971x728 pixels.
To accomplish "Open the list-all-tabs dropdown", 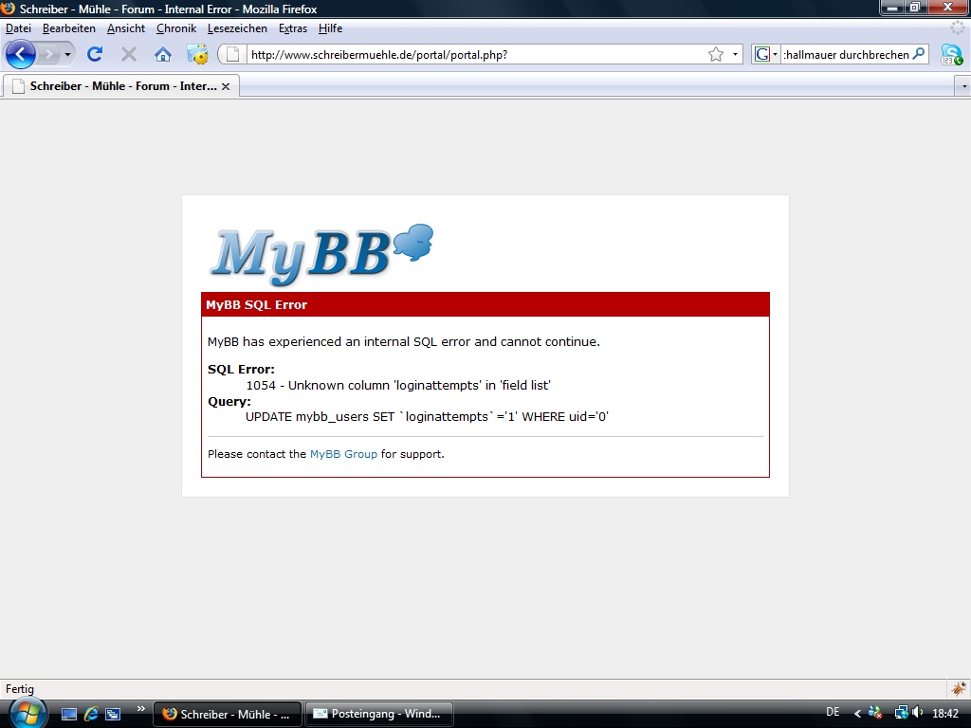I will tap(963, 86).
